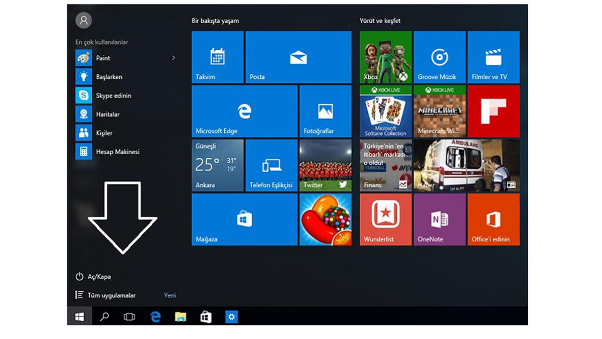Click the user profile icon
Screen dimensions: 602x339
pos(84,20)
